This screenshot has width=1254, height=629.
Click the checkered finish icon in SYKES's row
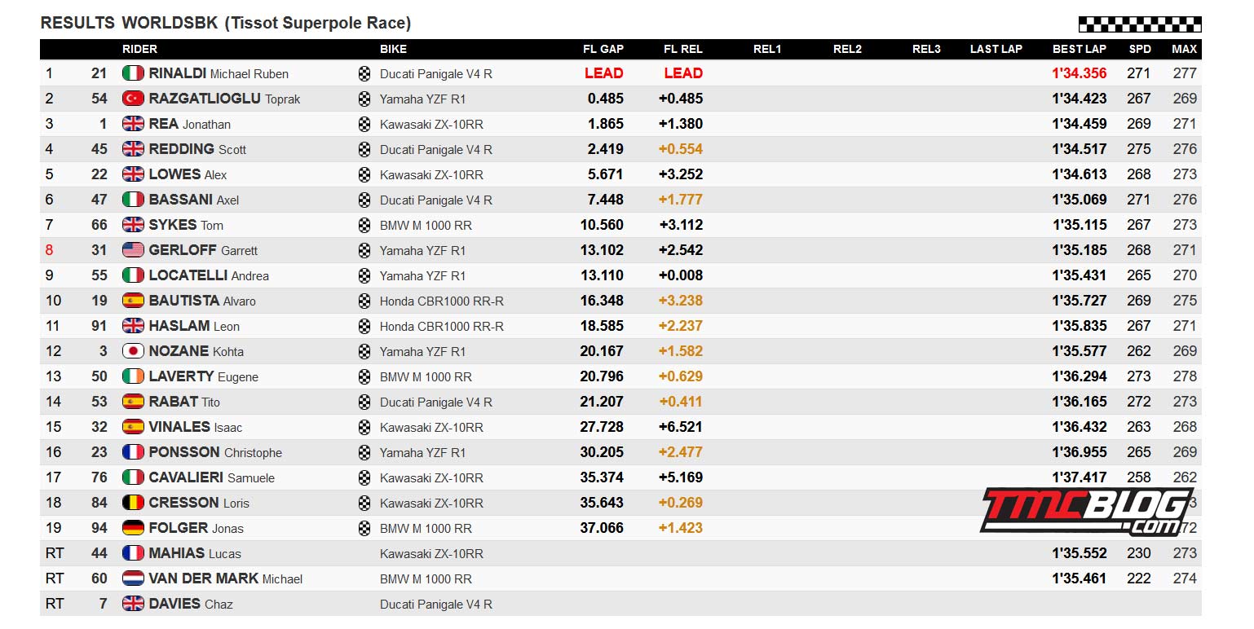coord(364,225)
